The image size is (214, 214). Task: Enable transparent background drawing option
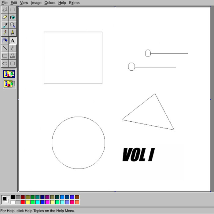[x=9, y=84]
